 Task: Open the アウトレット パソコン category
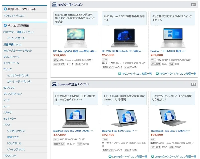[x=14, y=16]
